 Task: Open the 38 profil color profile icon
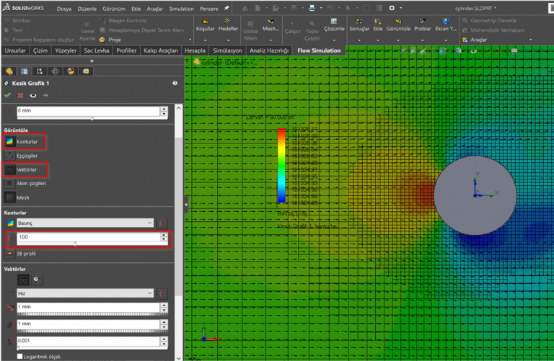9,254
